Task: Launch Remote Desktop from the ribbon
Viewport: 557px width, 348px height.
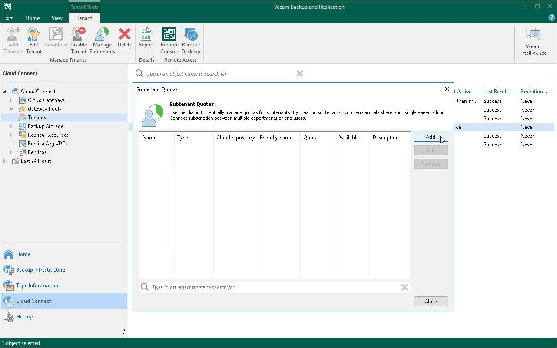Action: [191, 40]
